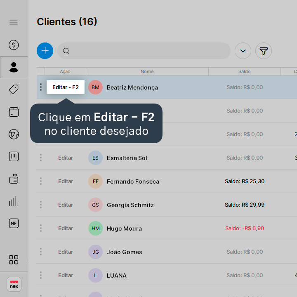Image resolution: width=297 pixels, height=297 pixels.
Task: Open the price tag products icon
Action: pos(14,90)
